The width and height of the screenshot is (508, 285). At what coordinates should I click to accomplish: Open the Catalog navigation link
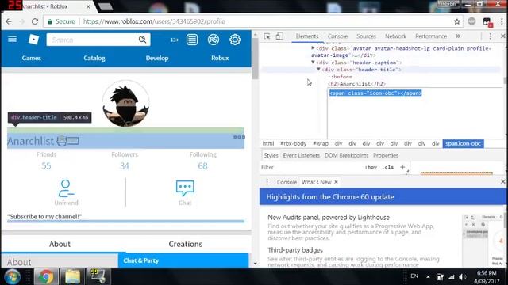pyautogui.click(x=94, y=58)
